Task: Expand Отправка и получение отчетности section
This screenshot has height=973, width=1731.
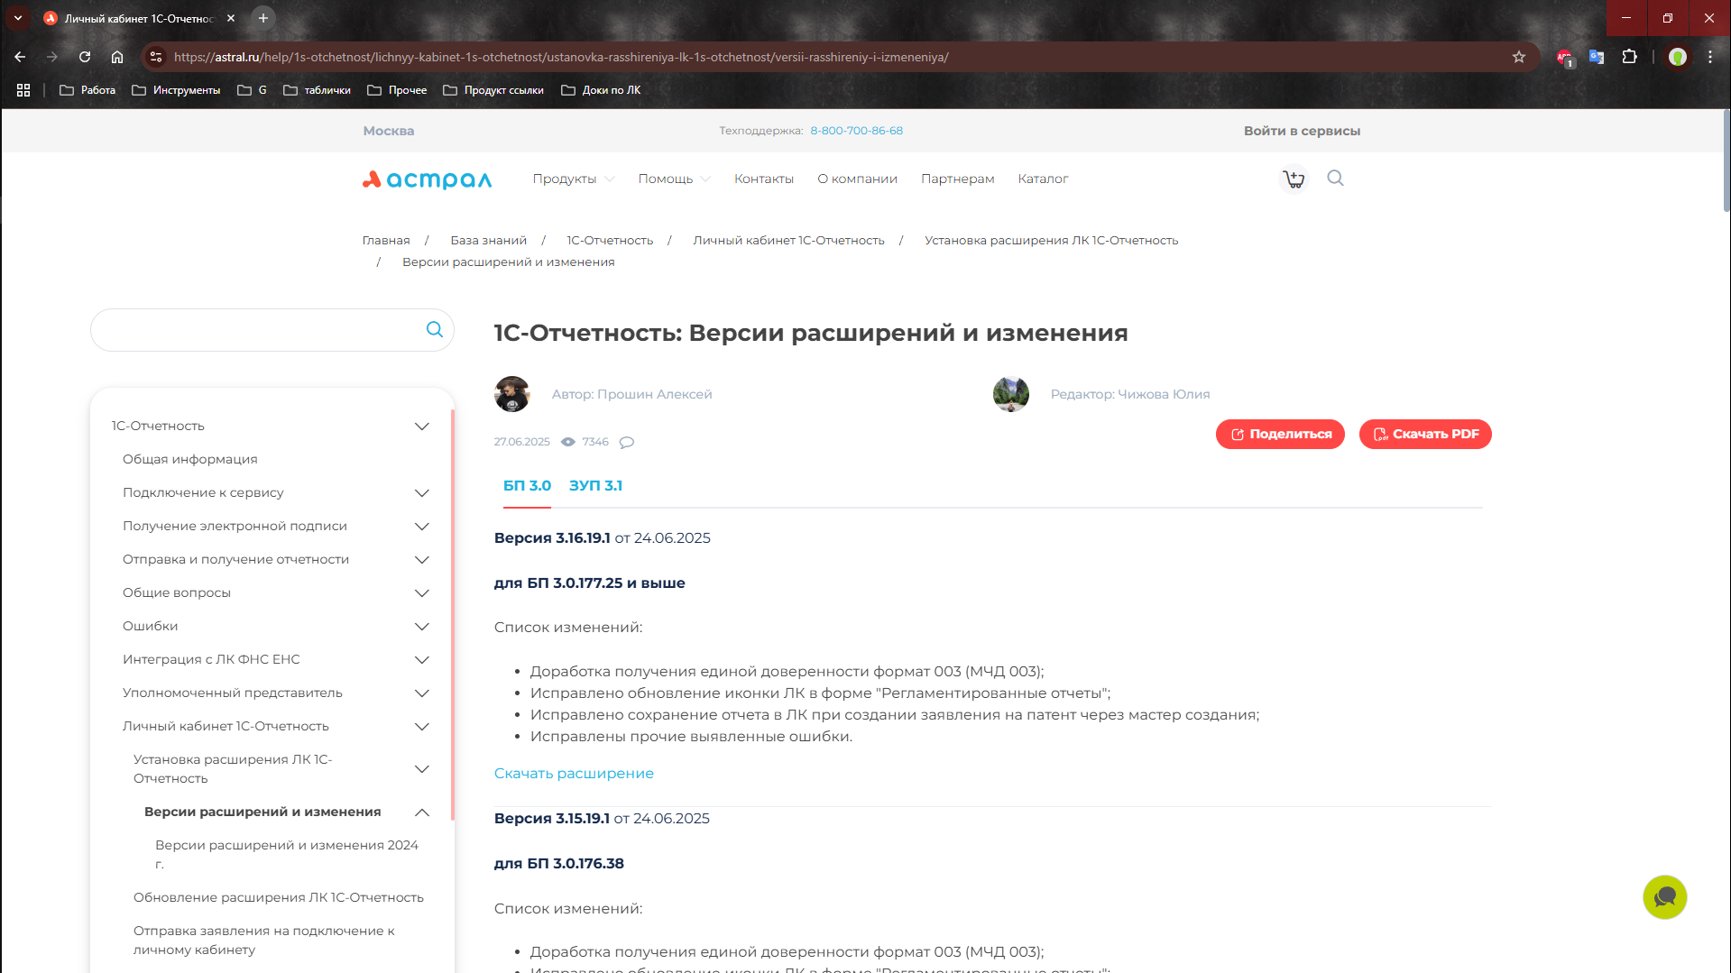Action: [x=421, y=559]
